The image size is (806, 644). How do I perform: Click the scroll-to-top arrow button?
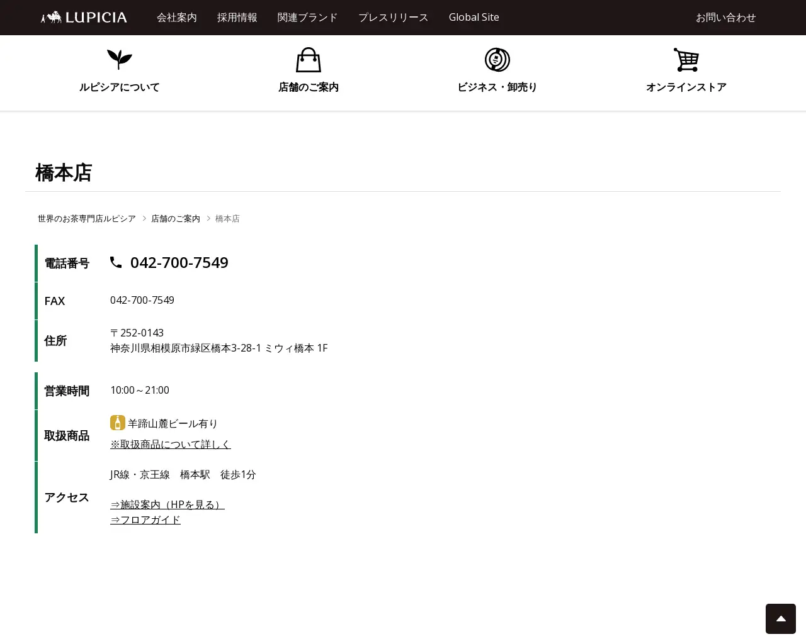[780, 618]
